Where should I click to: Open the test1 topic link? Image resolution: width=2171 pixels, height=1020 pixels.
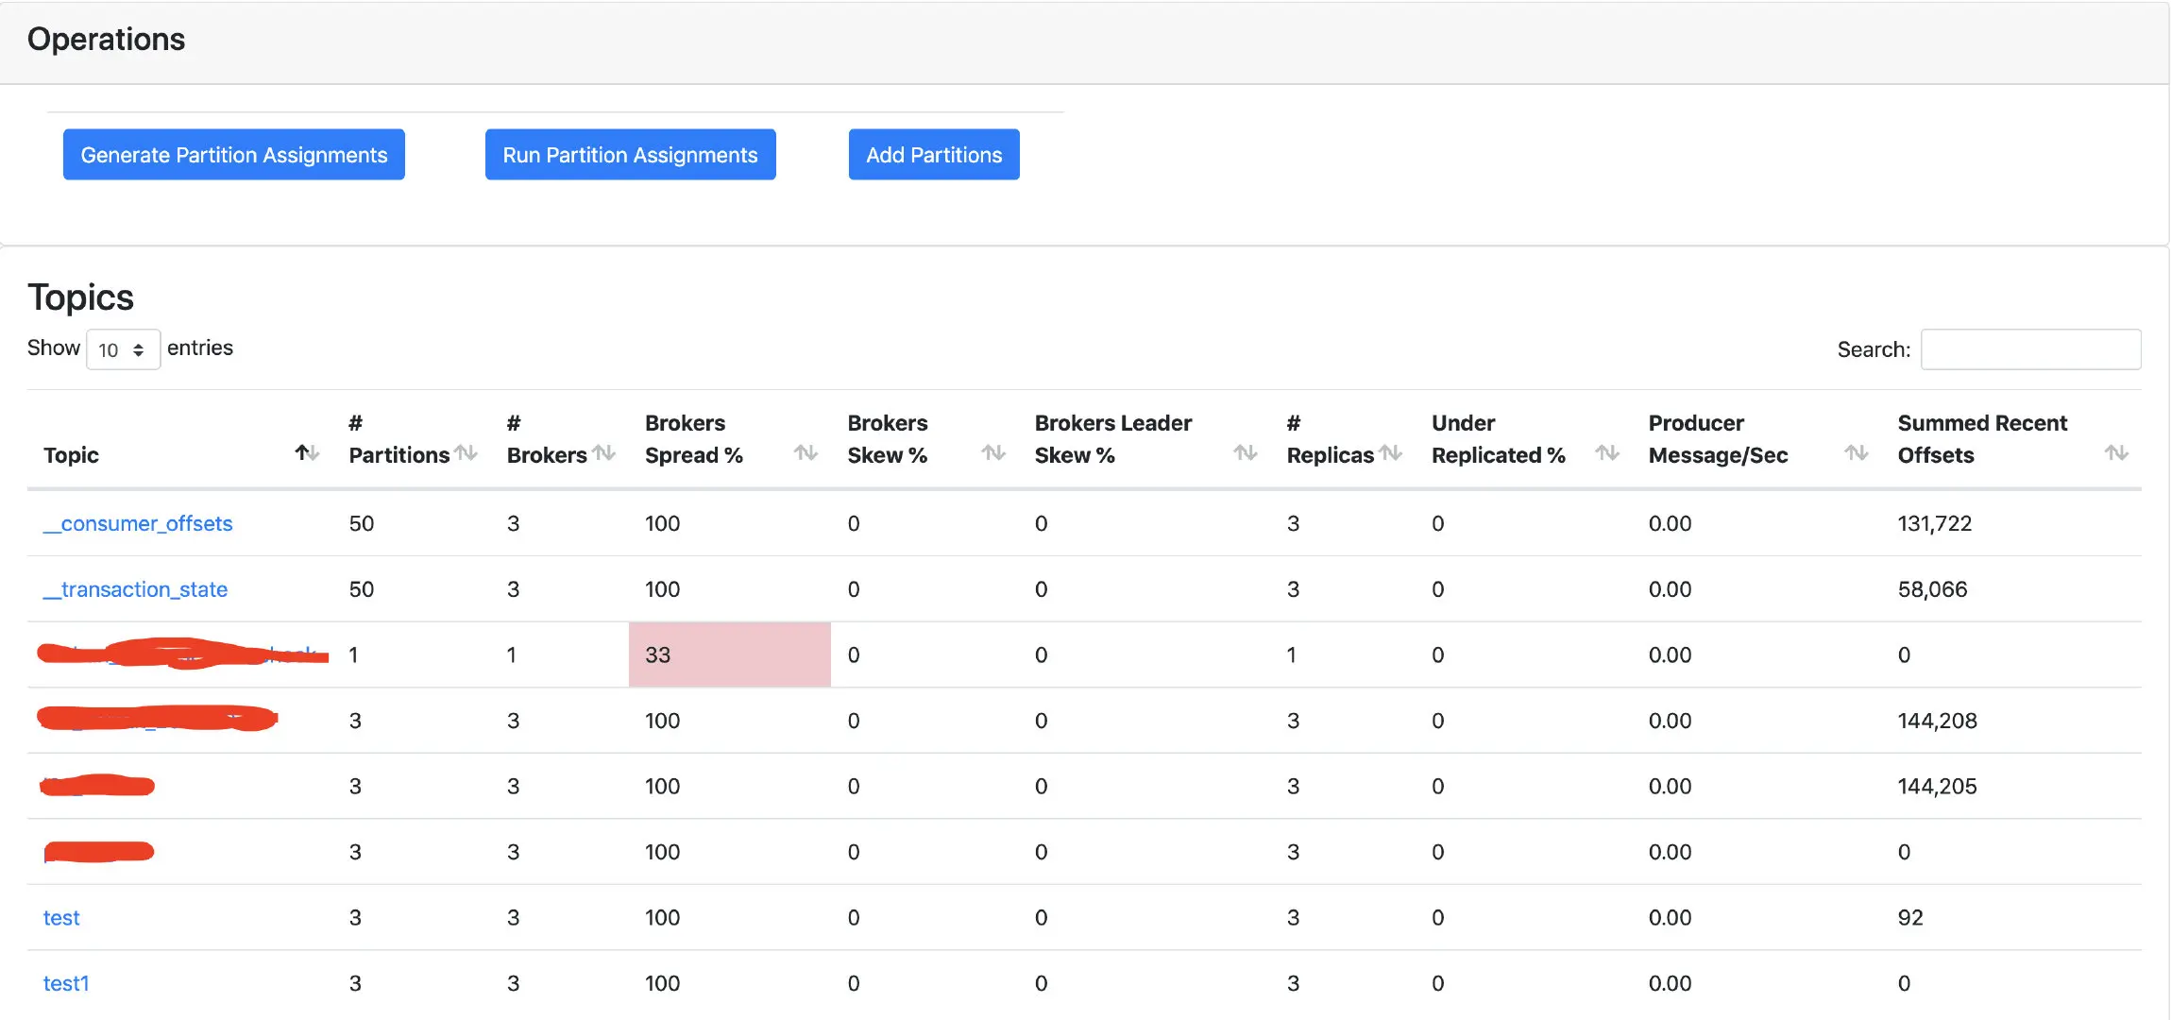click(x=66, y=983)
